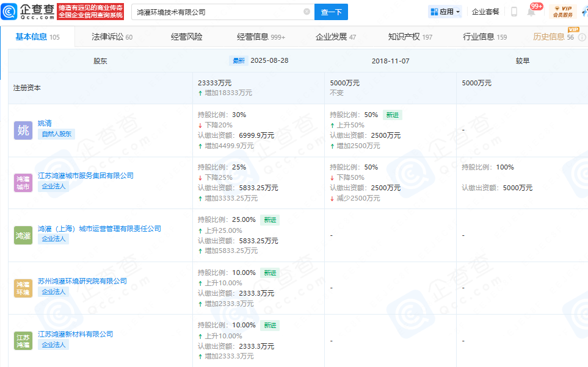Click the 查一下 search button
Image resolution: width=588 pixels, height=367 pixels.
click(331, 12)
